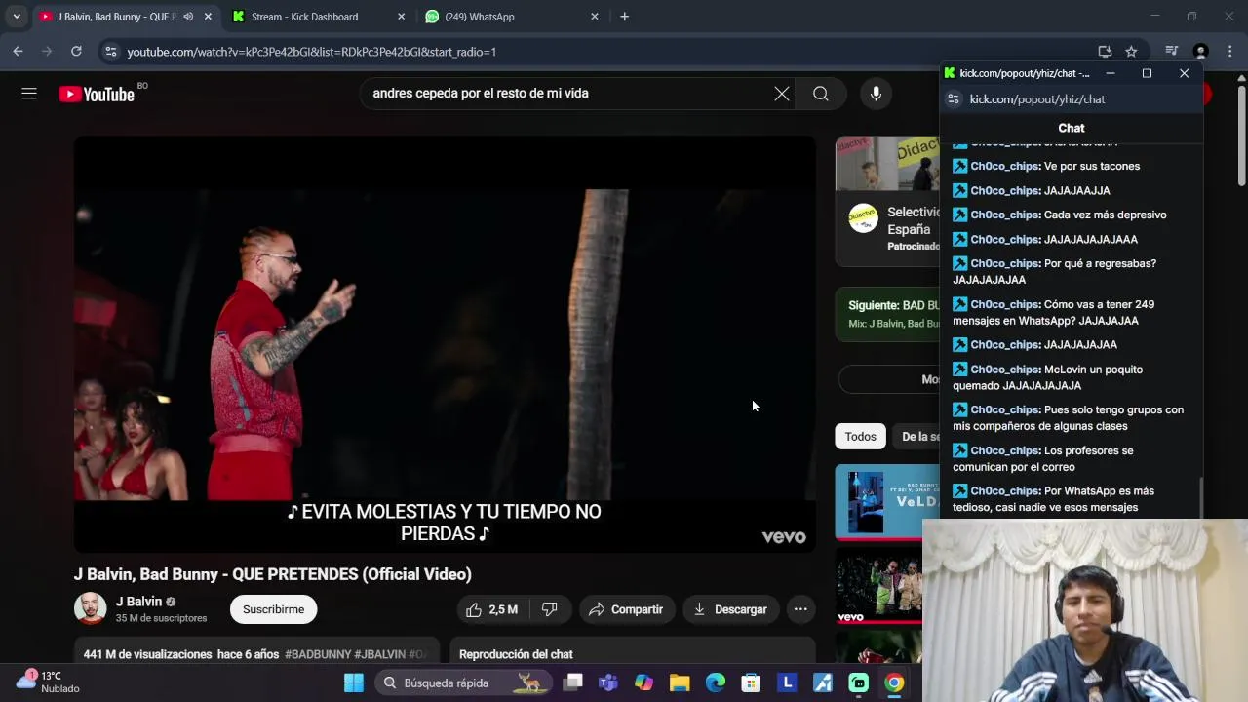Click the '441 M de visualizaciones' text
1248x702 pixels.
tap(147, 654)
